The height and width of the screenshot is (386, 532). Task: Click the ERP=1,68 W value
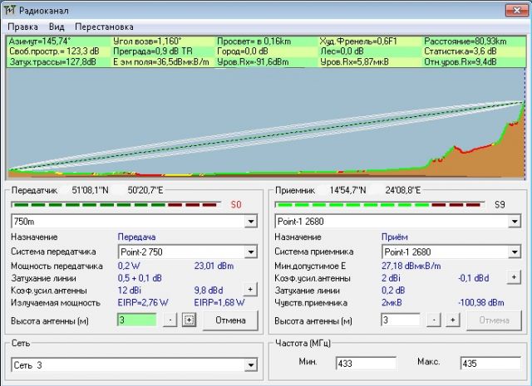(x=219, y=303)
